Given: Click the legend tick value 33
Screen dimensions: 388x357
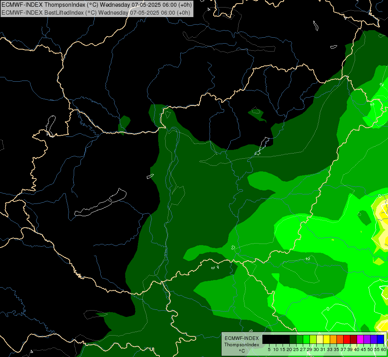Looking at the screenshot, I should pyautogui.click(x=330, y=349).
